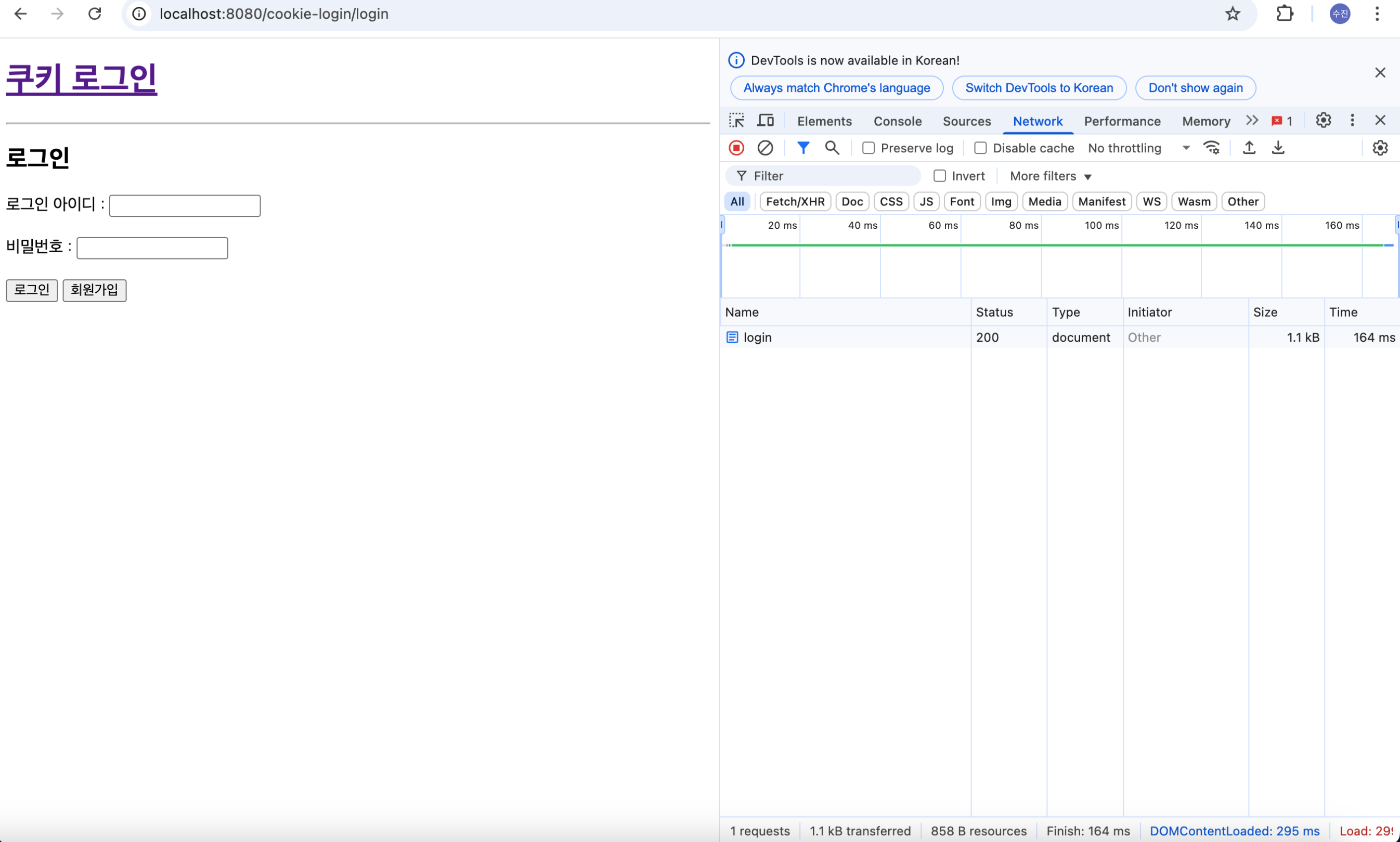Image resolution: width=1400 pixels, height=842 pixels.
Task: Click the export HAR download icon
Action: point(1277,148)
